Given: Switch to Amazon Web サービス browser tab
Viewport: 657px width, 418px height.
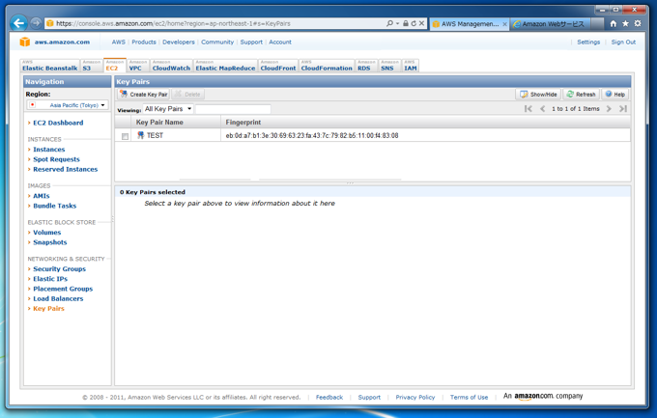Looking at the screenshot, I should [x=550, y=24].
